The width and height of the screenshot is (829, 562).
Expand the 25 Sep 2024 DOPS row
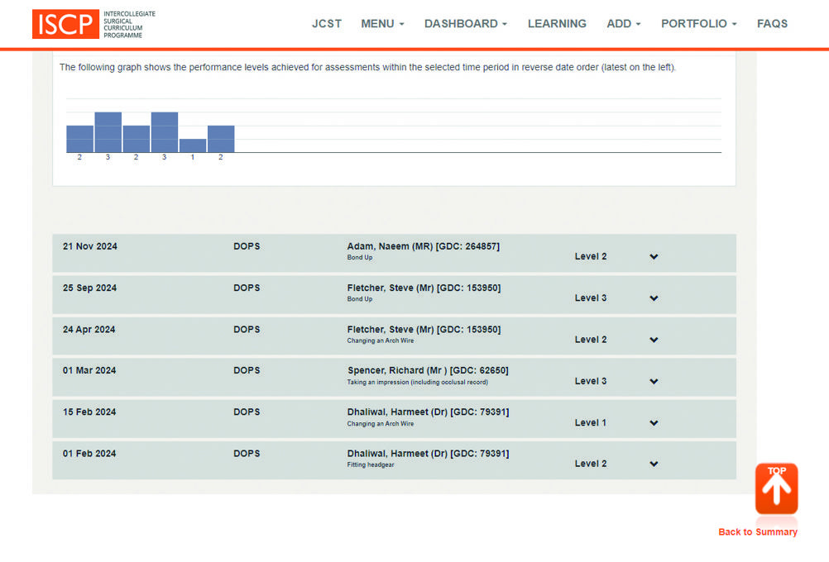[654, 298]
